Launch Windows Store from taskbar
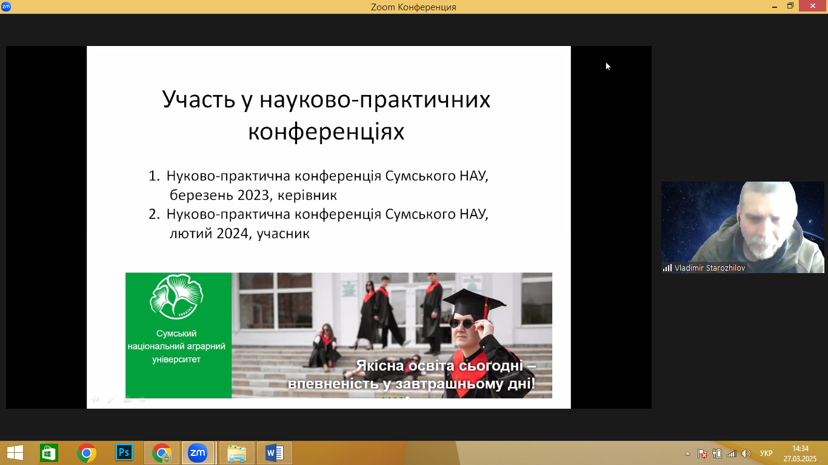This screenshot has height=465, width=828. click(49, 453)
